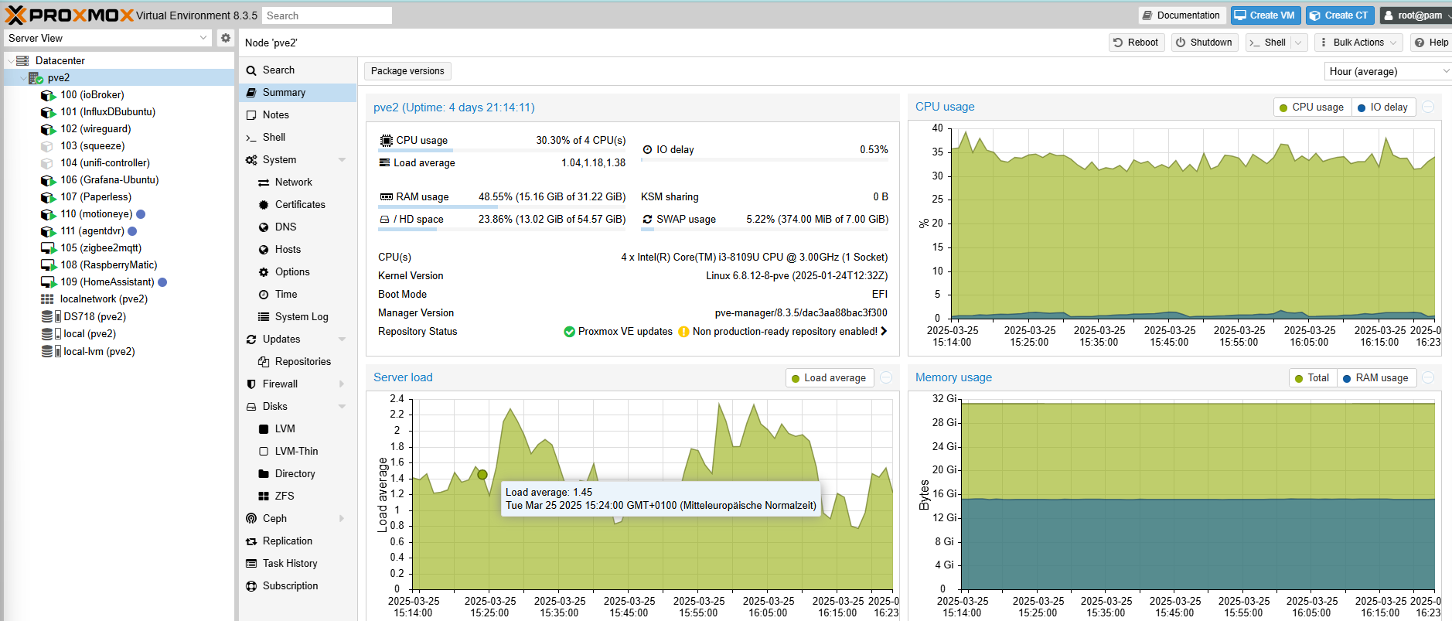Collapse the pve2 tree node
This screenshot has height=621, width=1452.
pyautogui.click(x=22, y=77)
